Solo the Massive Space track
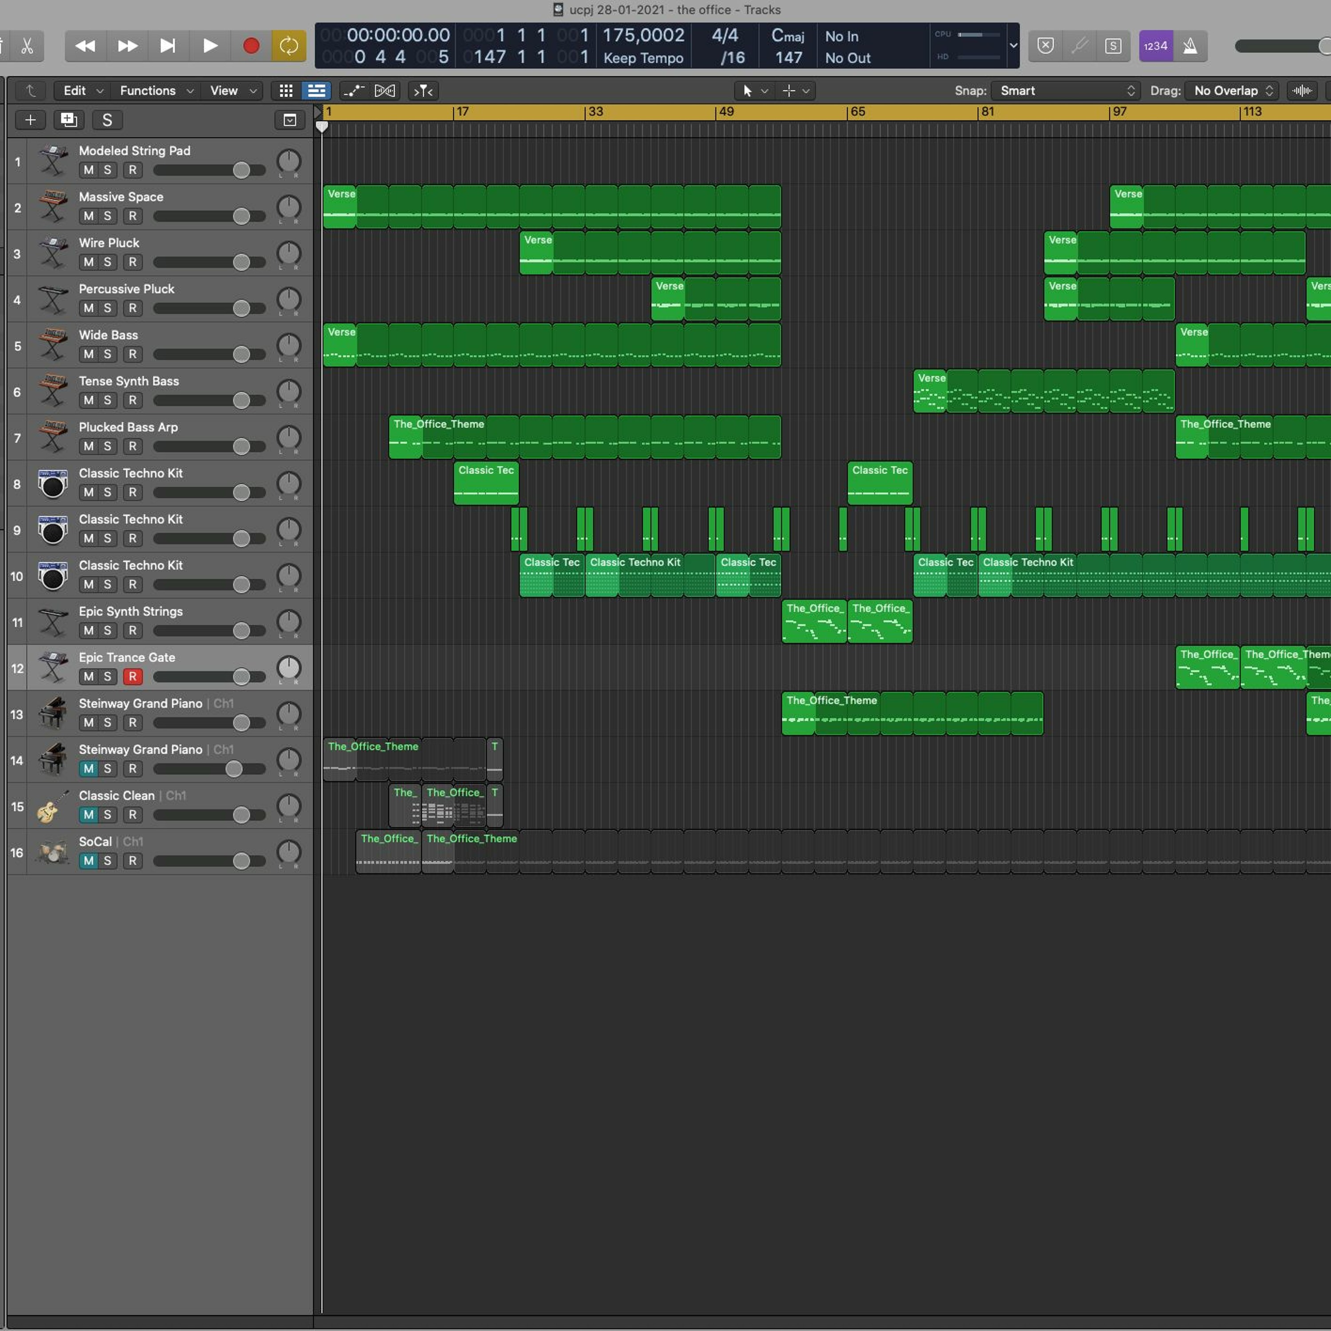Screen dimensions: 1331x1331 (x=107, y=217)
